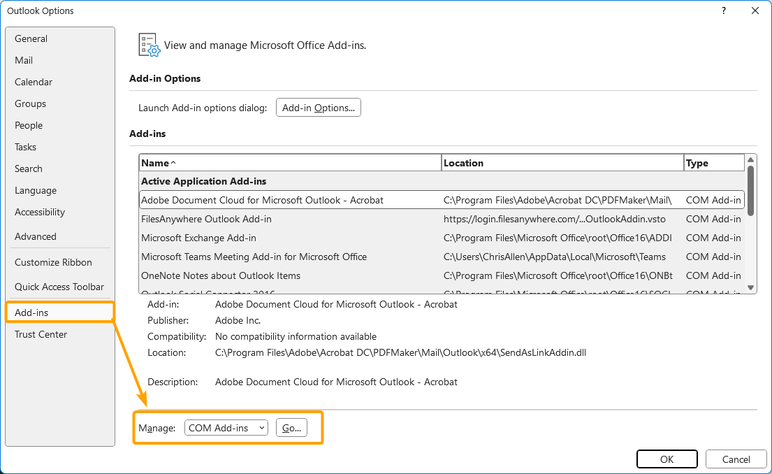Screen dimensions: 772x474
Task: Sort add-ins by Name column header
Action: [291, 163]
